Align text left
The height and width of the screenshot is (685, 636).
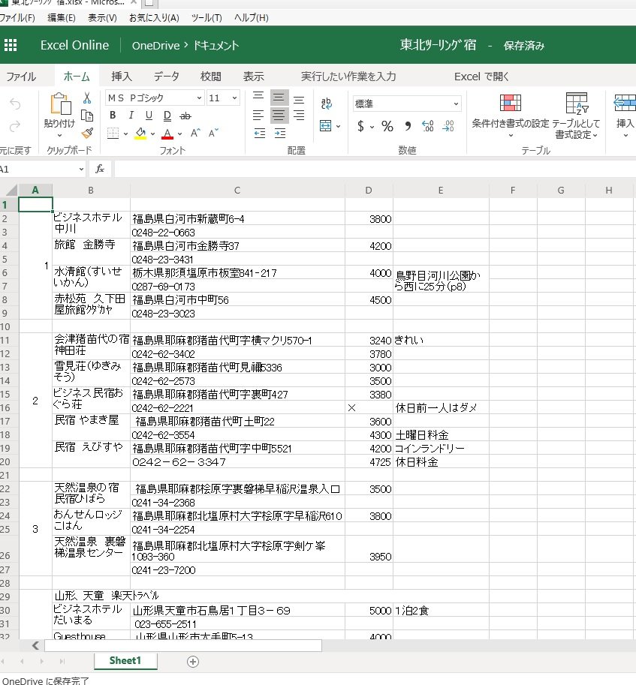point(258,116)
